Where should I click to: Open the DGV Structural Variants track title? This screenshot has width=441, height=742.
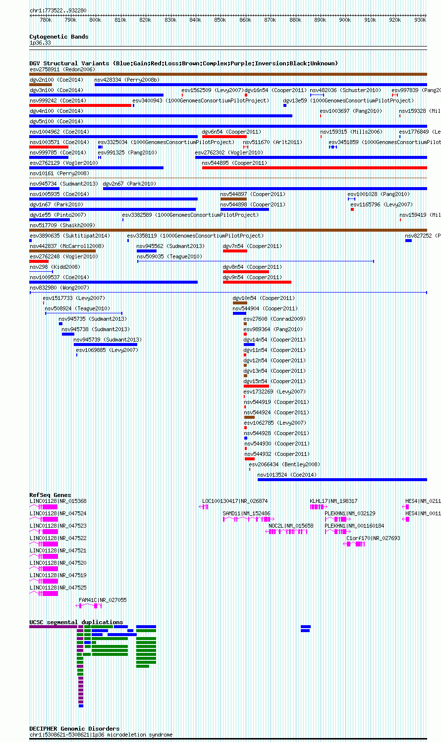[184, 63]
